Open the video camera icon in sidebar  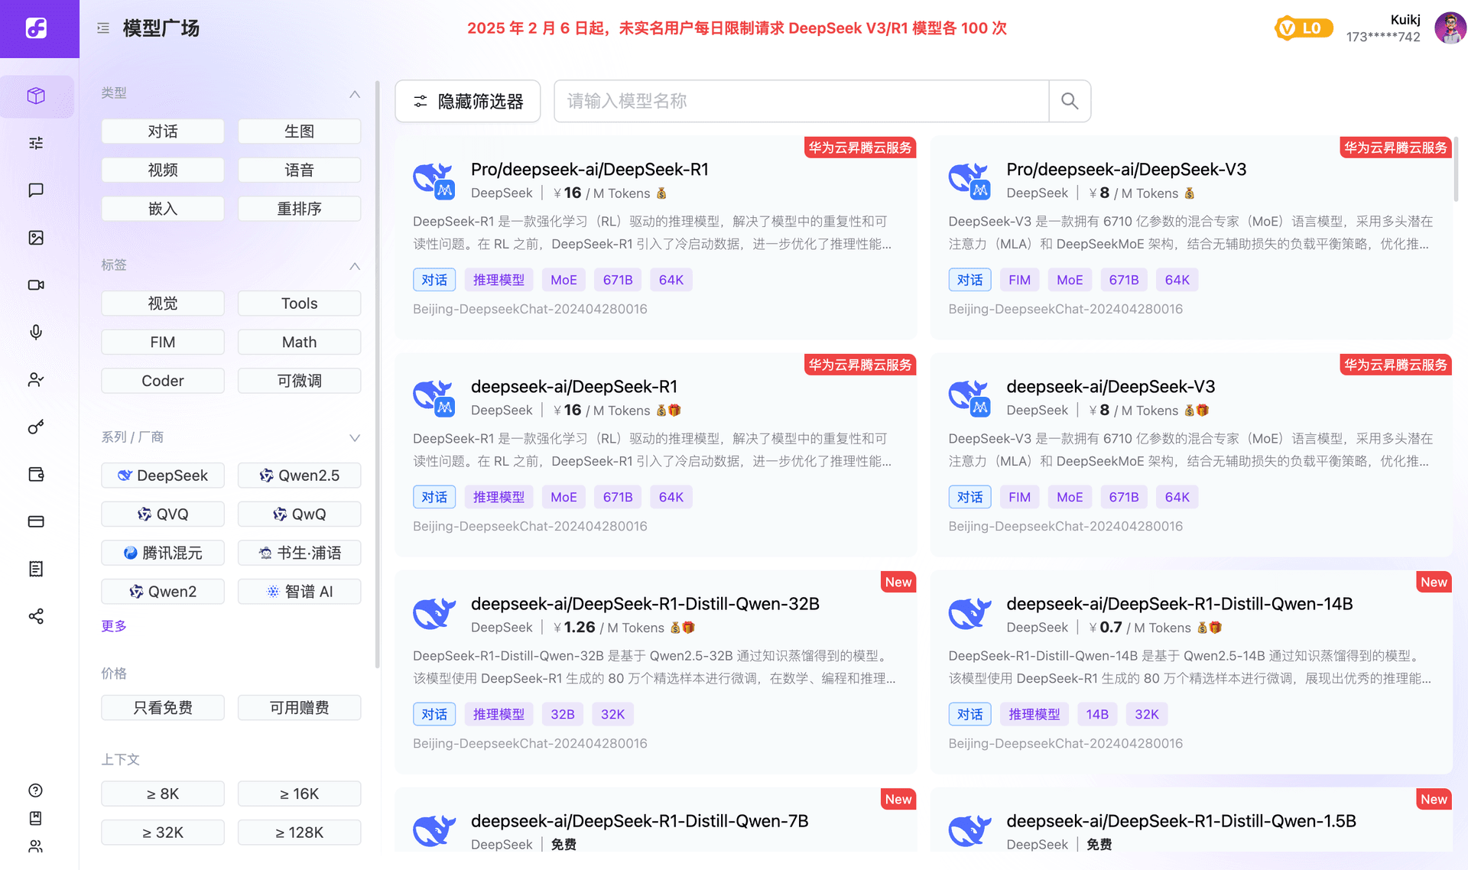point(36,285)
